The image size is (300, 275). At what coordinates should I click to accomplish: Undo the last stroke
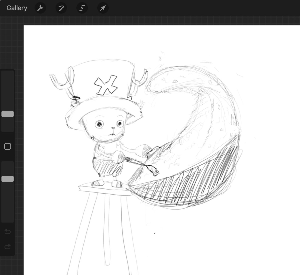point(7,232)
